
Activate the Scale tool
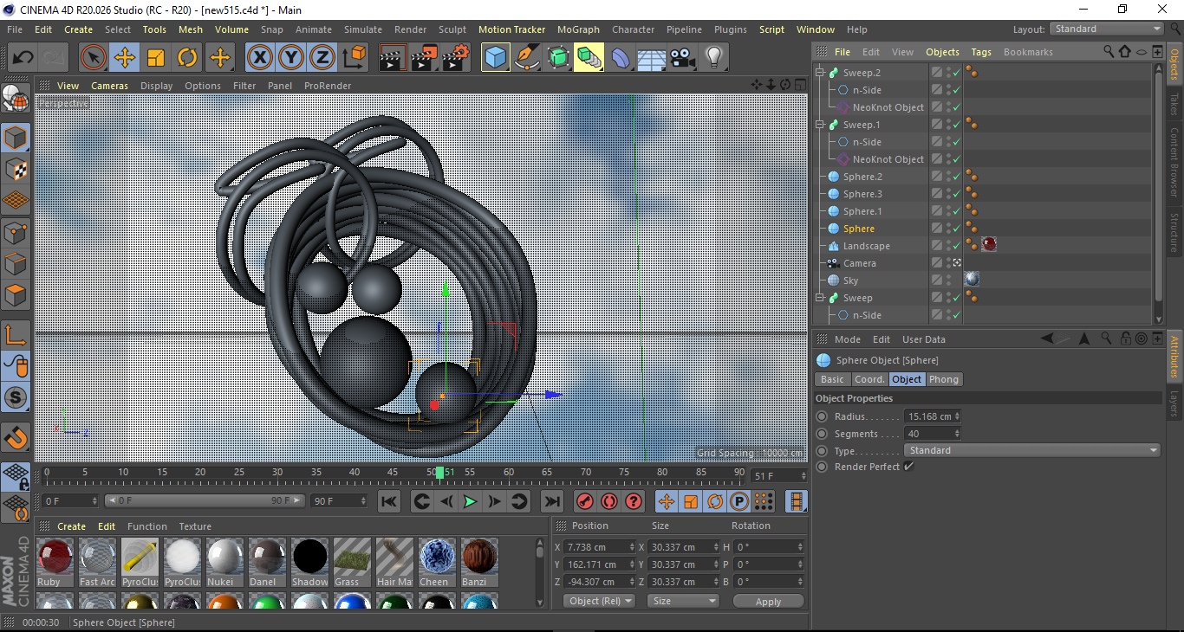156,58
